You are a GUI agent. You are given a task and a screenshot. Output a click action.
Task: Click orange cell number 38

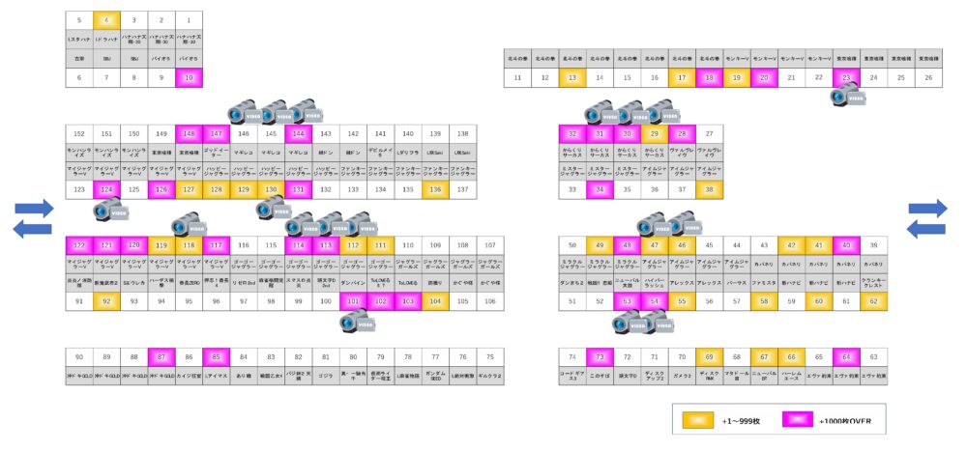pos(709,189)
